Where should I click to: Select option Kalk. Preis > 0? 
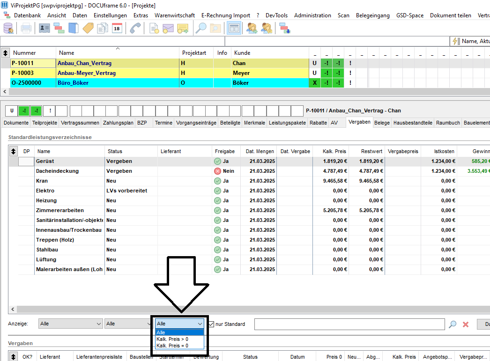coord(179,339)
